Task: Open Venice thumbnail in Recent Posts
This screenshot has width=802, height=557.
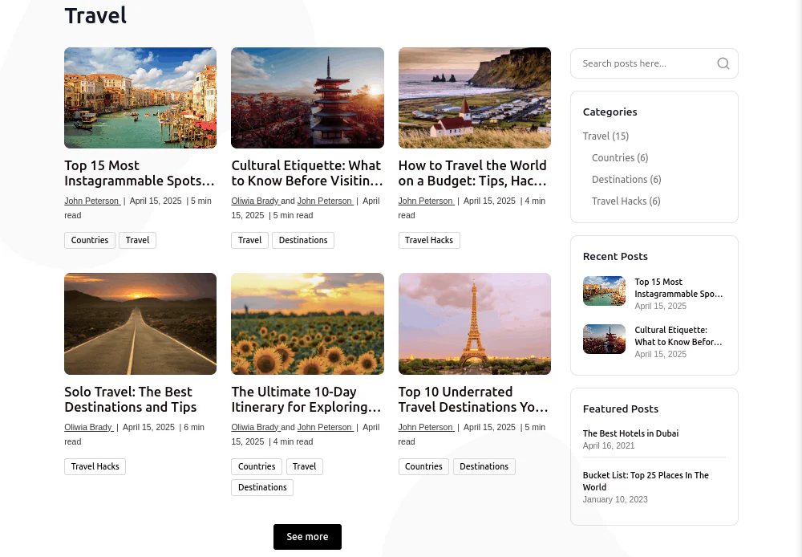Action: [x=604, y=291]
